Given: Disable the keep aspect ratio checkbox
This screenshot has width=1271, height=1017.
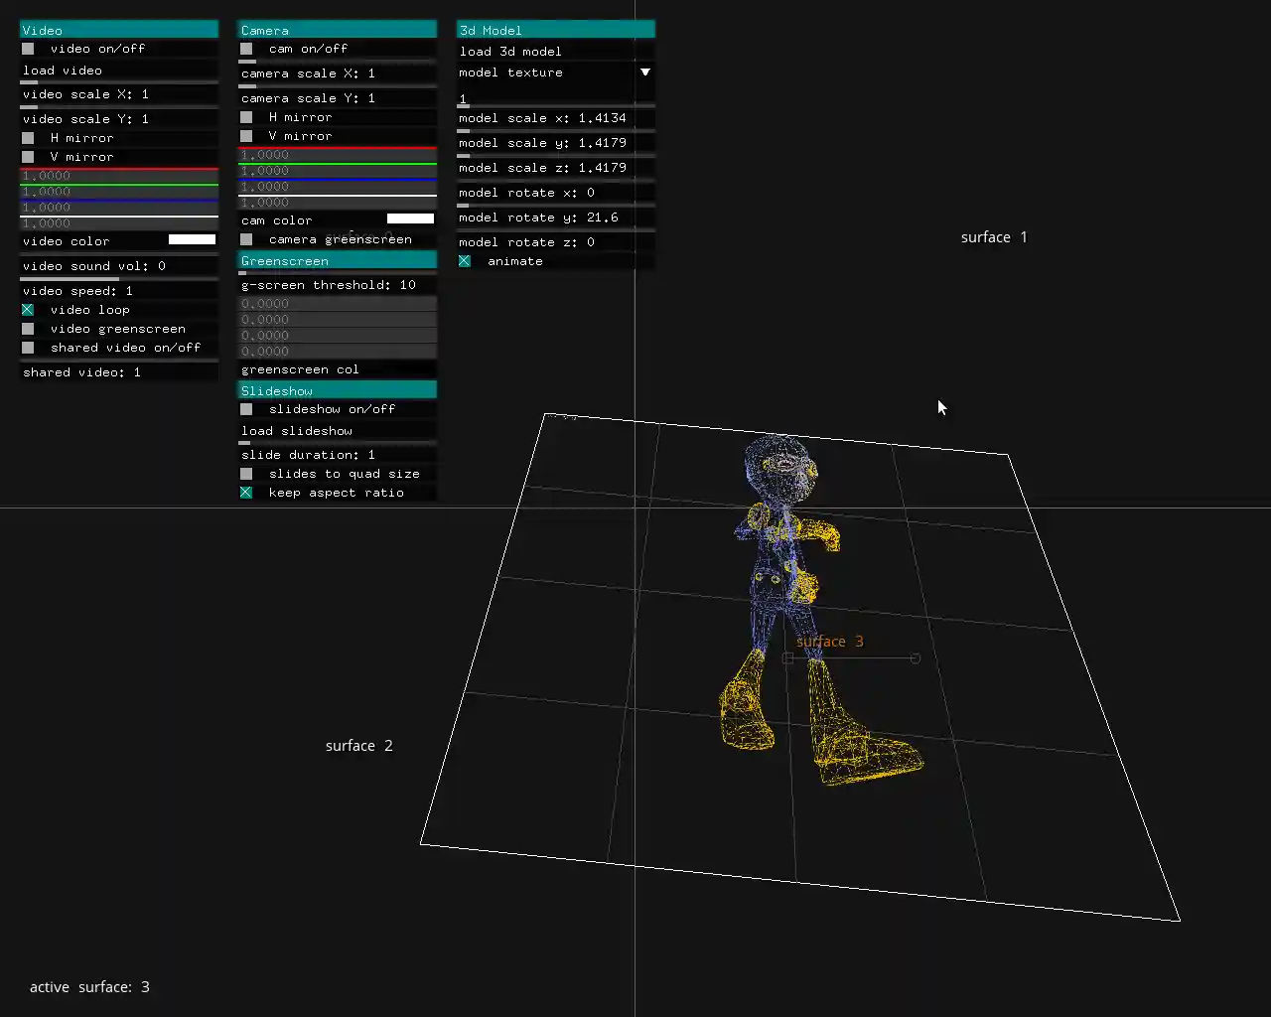Looking at the screenshot, I should 246,493.
